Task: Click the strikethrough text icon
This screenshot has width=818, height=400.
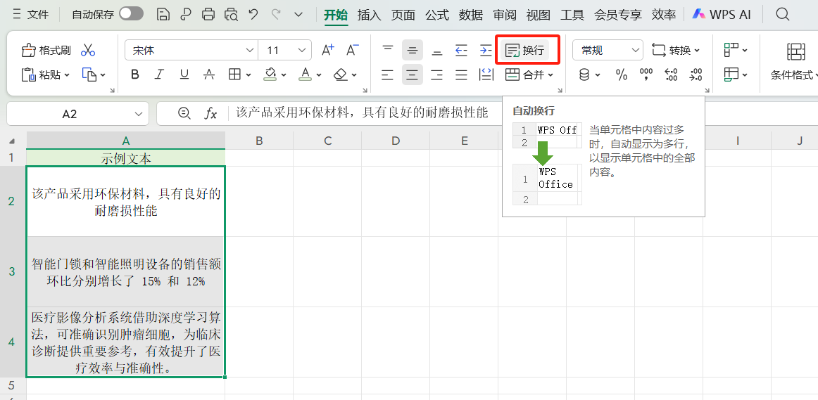Action: point(209,75)
